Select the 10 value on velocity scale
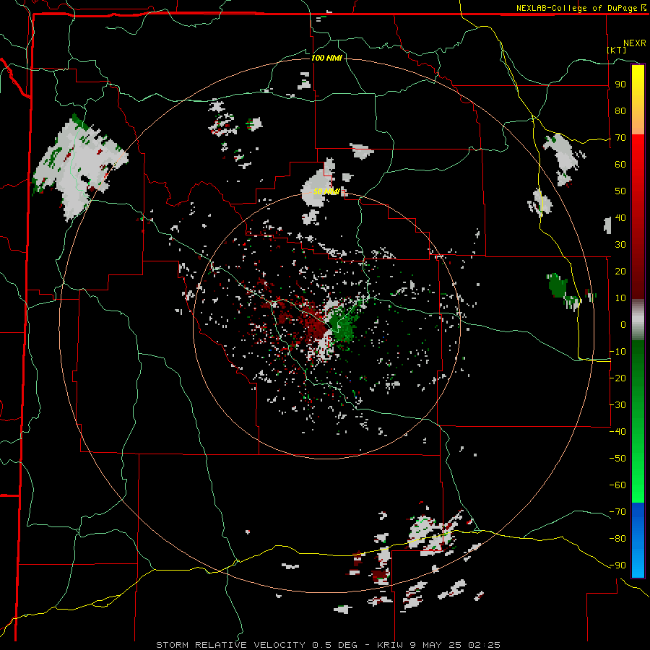Screen dimensions: 650x650 620,298
